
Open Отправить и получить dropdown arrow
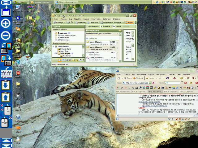tap(123, 23)
